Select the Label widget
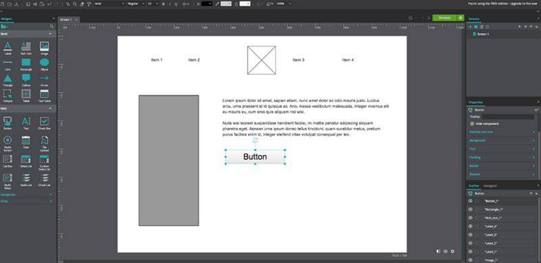Image resolution: width=541 pixels, height=263 pixels. [x=7, y=48]
